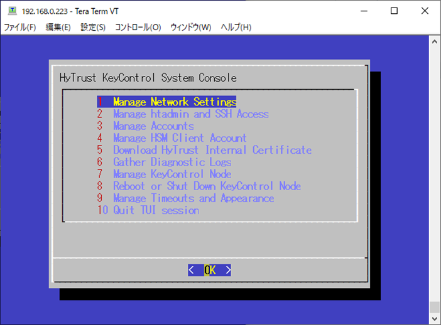Select Manage HSM Client Account
The image size is (441, 325).
172,138
